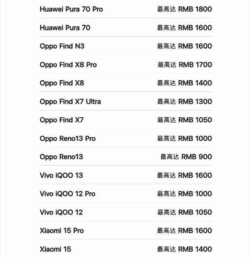Click the RMB 900 trade-in value
The image size is (250, 258).
[197, 157]
